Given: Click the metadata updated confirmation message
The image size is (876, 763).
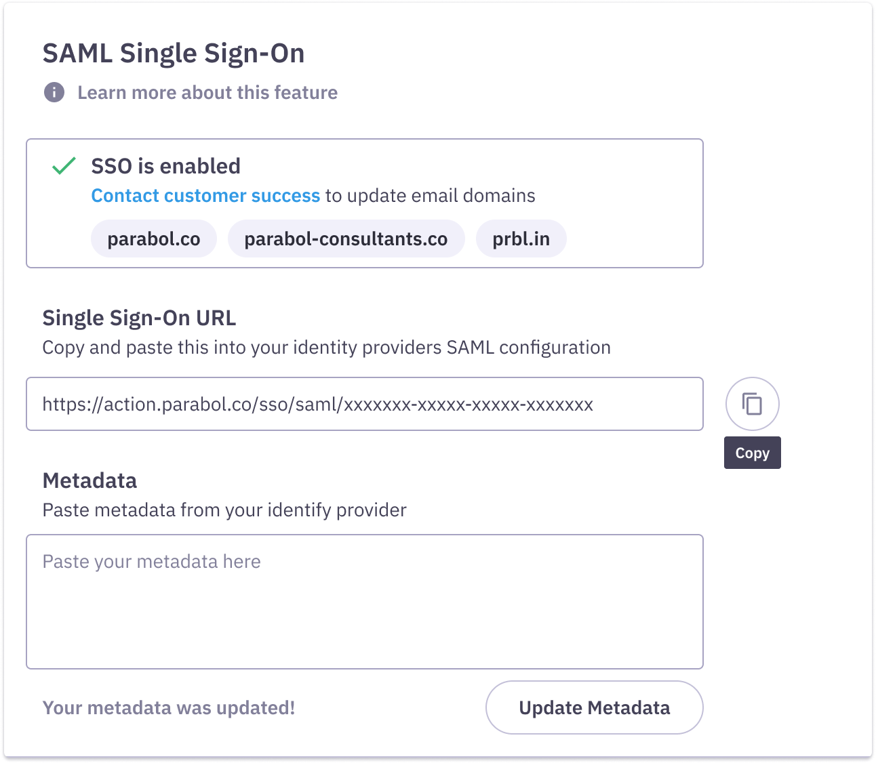Looking at the screenshot, I should [x=168, y=707].
